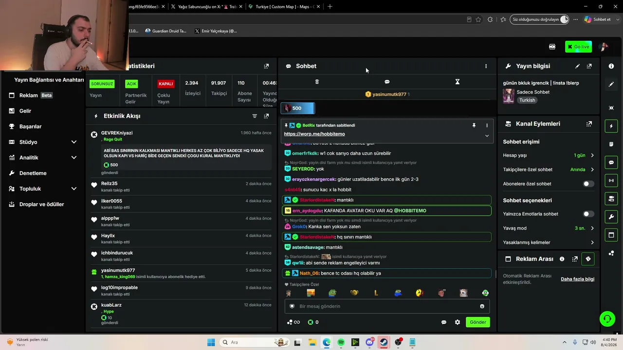Toggle the 'Siz olduğunuzu doğrulayın' switch
The width and height of the screenshot is (623, 350).
564,19
